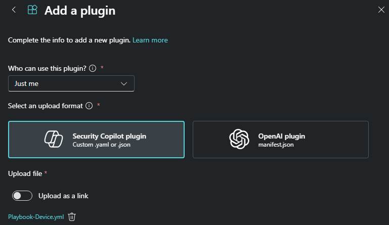This screenshot has width=389, height=225.
Task: Select the Security Copilot plugin format card
Action: click(97, 140)
